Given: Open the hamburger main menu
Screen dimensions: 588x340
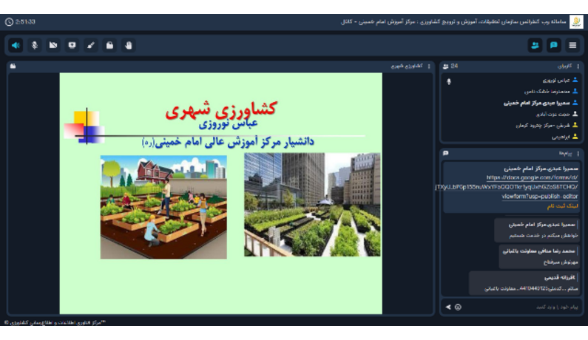Looking at the screenshot, I should (x=572, y=45).
